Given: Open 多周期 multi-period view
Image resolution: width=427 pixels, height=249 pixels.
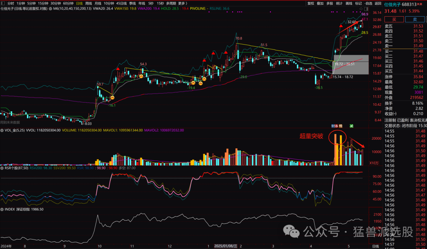Looking at the screenshot, I should click(171, 4).
